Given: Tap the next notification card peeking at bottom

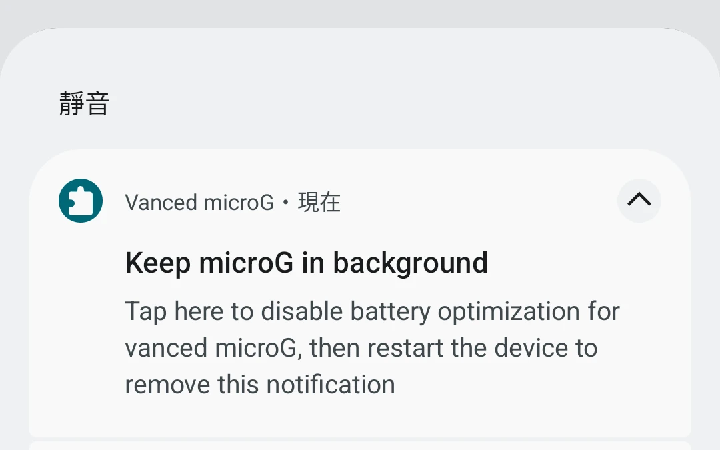Looking at the screenshot, I should [x=360, y=446].
